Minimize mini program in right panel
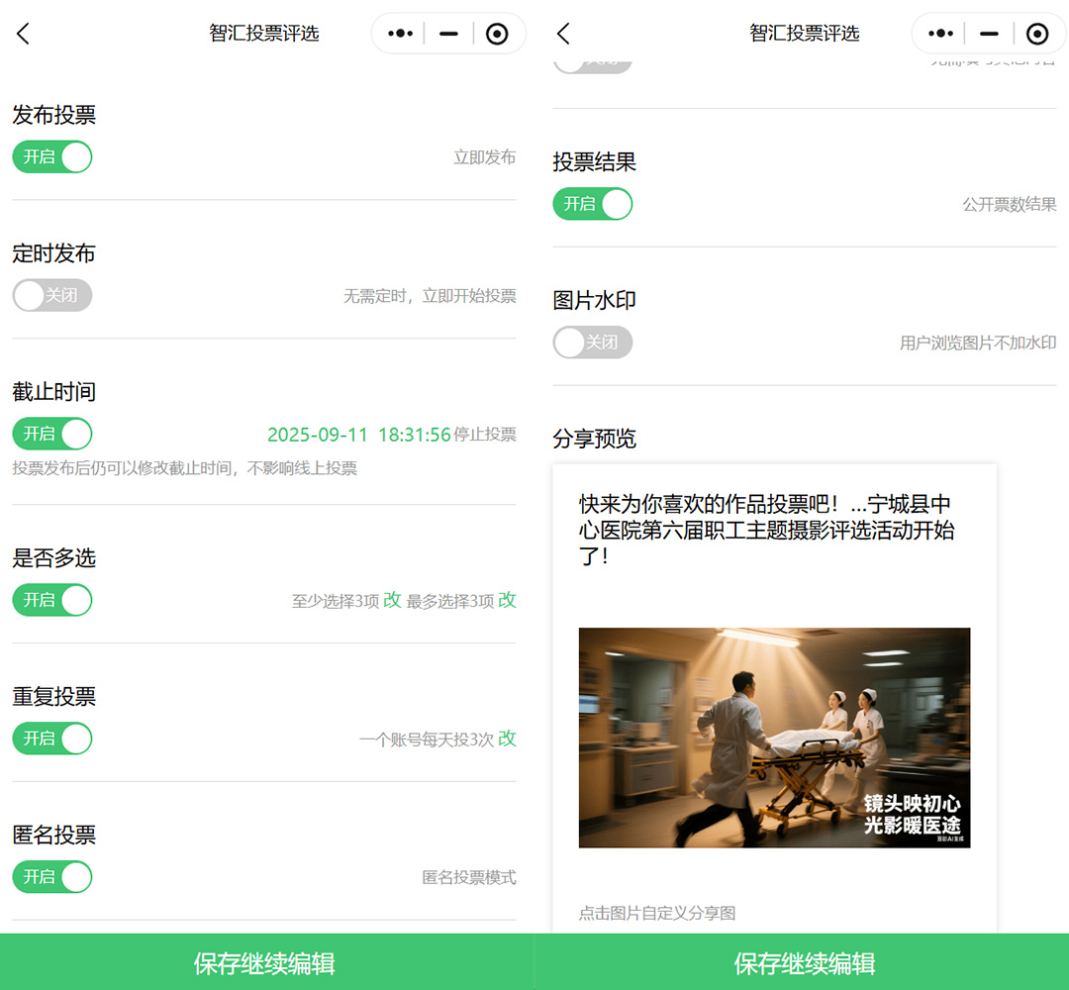The width and height of the screenshot is (1069, 990). [989, 34]
